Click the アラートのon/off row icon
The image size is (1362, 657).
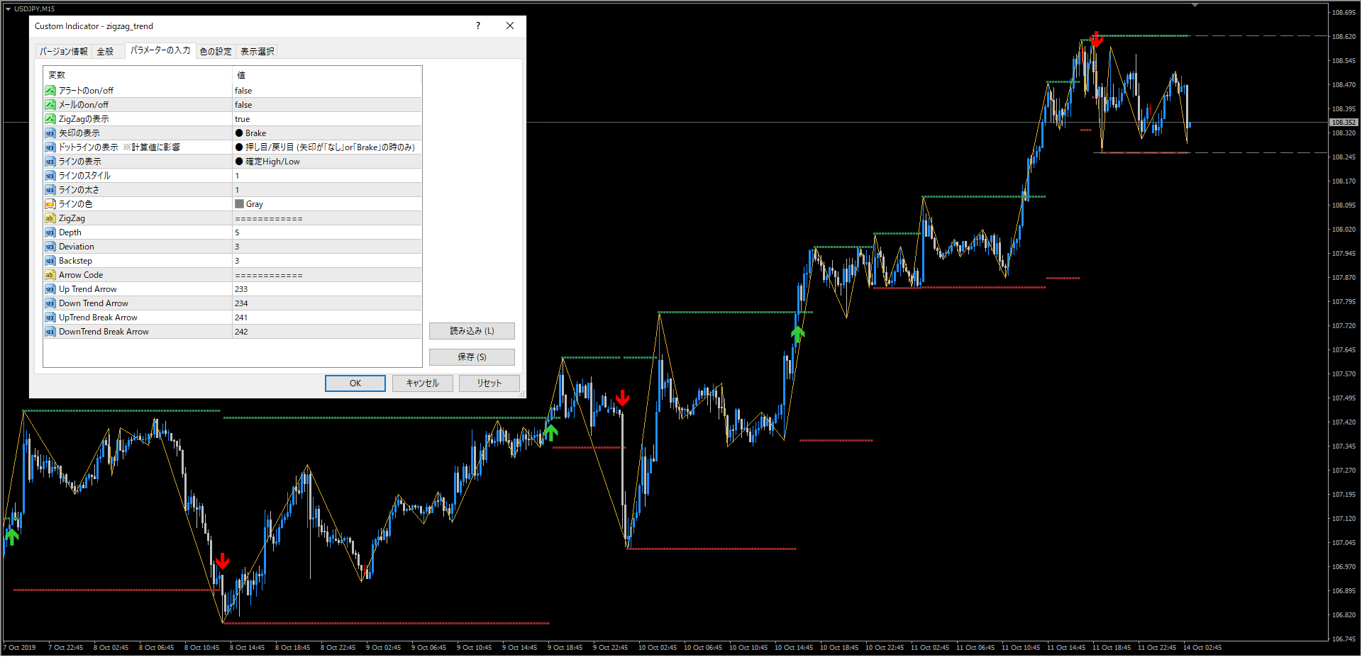tap(50, 91)
